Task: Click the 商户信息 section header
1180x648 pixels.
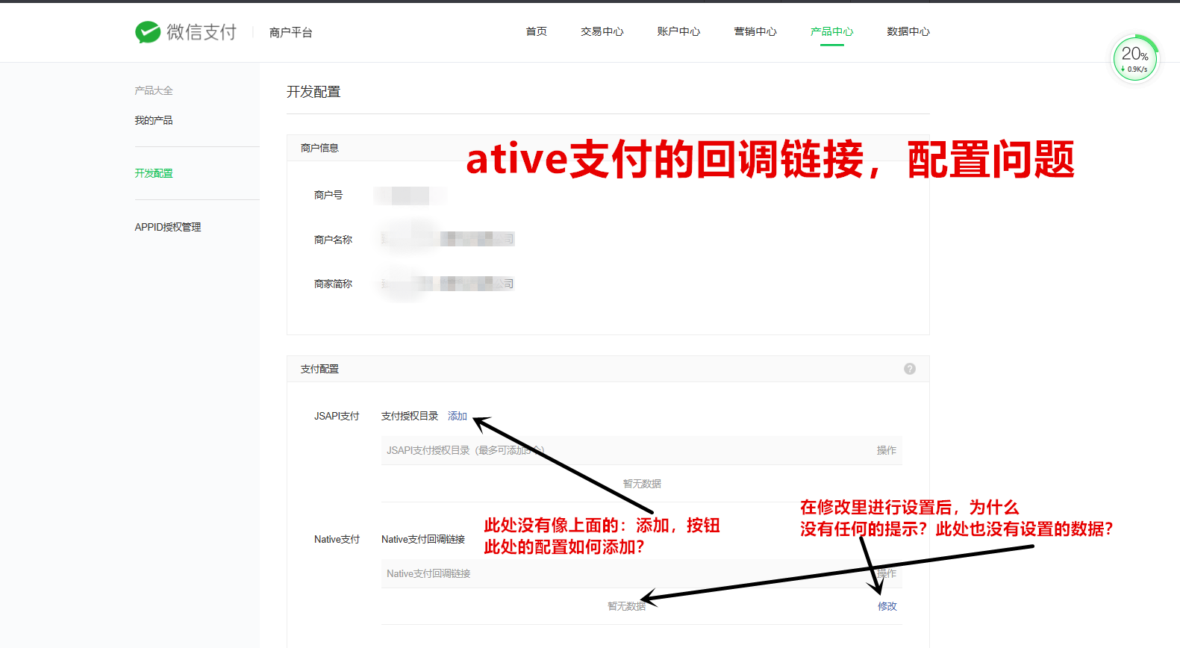Action: tap(319, 148)
